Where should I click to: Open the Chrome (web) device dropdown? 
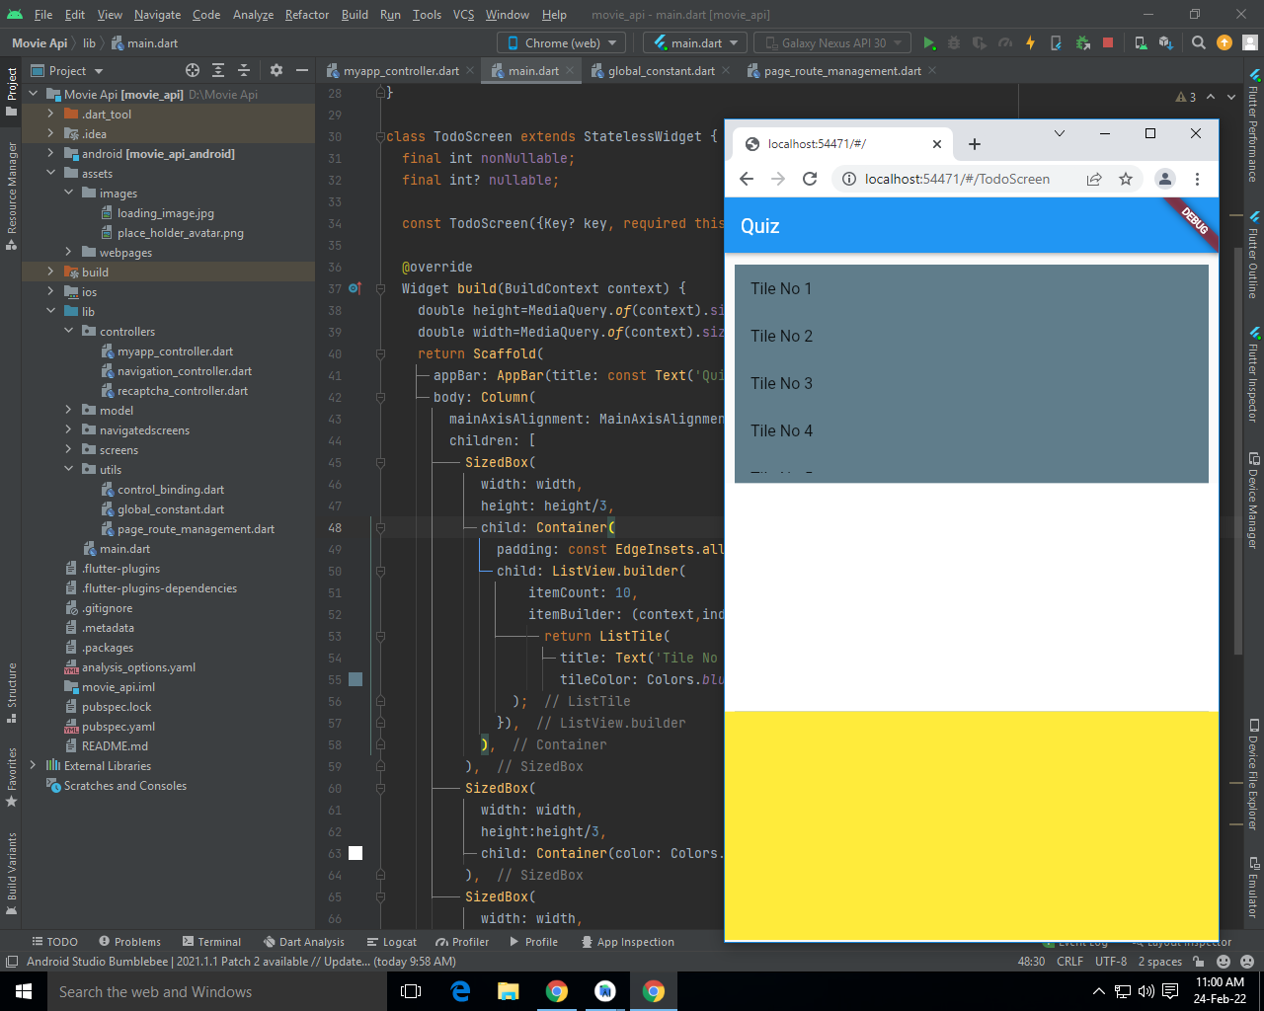561,42
